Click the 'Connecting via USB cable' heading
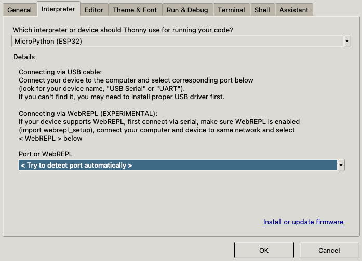The height and width of the screenshot is (261, 362). click(x=60, y=72)
